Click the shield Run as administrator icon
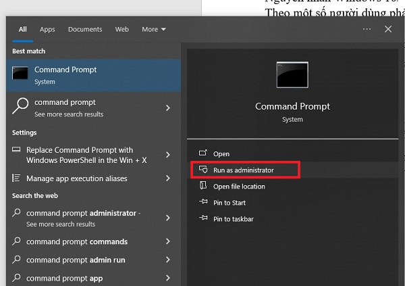Viewport: 405px width, 286px height. click(x=203, y=169)
